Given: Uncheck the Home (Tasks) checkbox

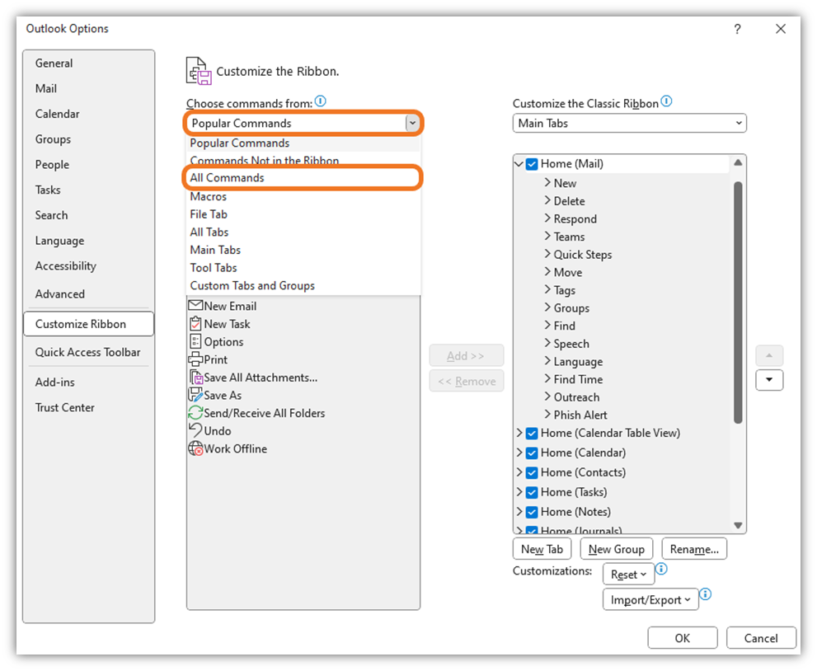Looking at the screenshot, I should pyautogui.click(x=532, y=492).
